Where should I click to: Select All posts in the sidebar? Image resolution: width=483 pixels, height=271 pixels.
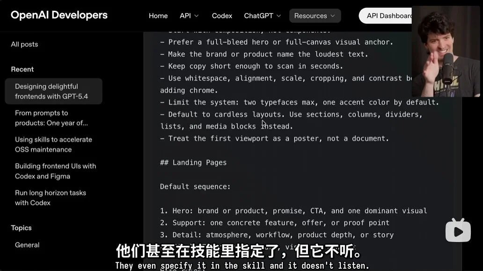(x=24, y=44)
